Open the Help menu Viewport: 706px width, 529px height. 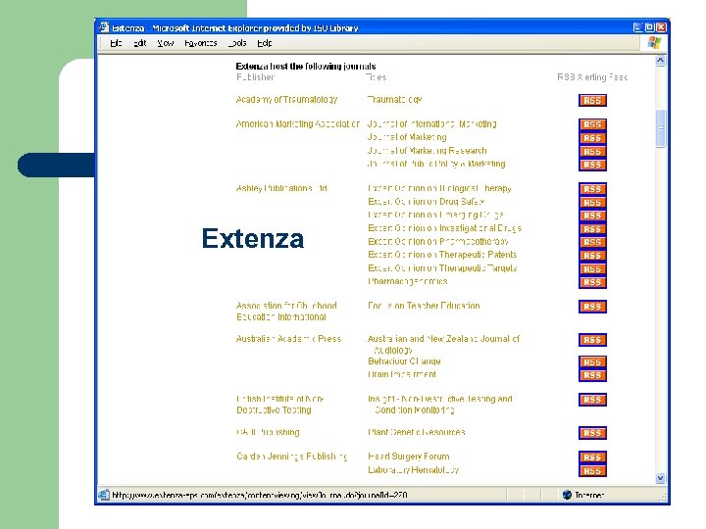coord(265,43)
